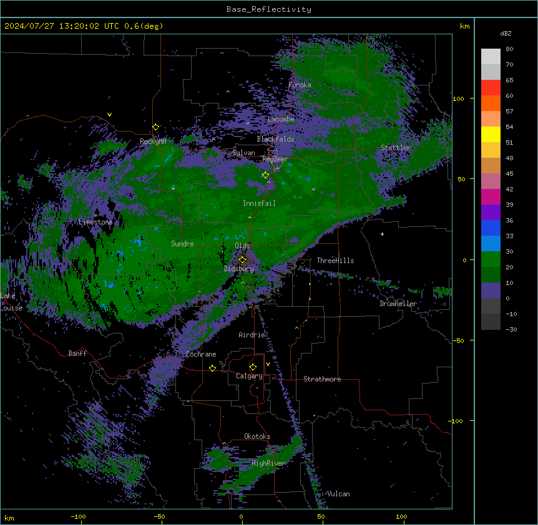Click the slate purple swatch between 10 and 0 dBZ
The width and height of the screenshot is (538, 525).
[491, 291]
